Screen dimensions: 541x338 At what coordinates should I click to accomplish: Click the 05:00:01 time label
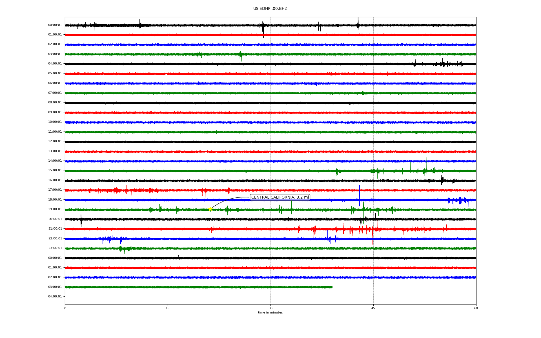55,73
